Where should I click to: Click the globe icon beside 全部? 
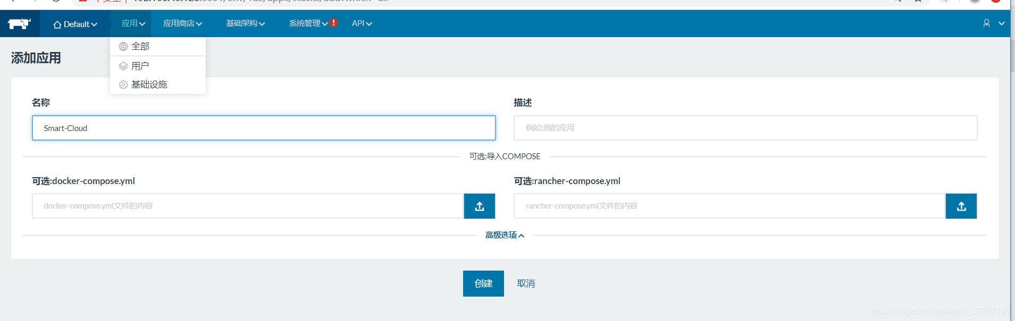(x=123, y=47)
